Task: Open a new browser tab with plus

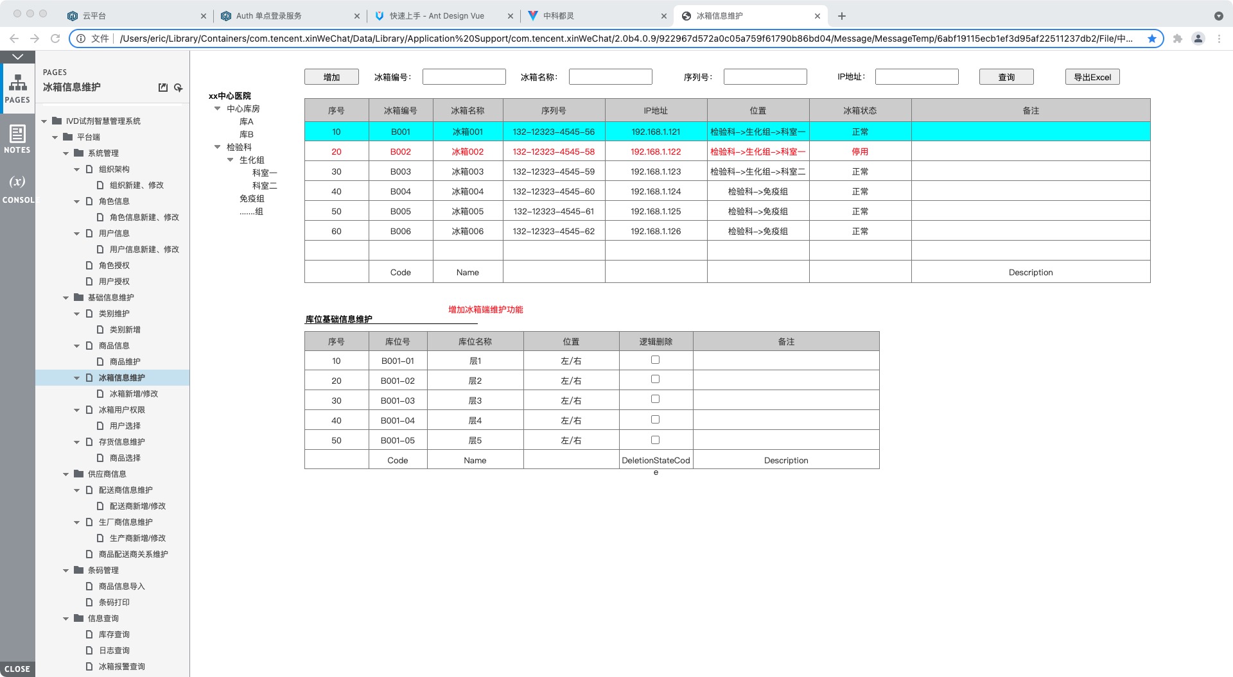Action: pos(842,16)
